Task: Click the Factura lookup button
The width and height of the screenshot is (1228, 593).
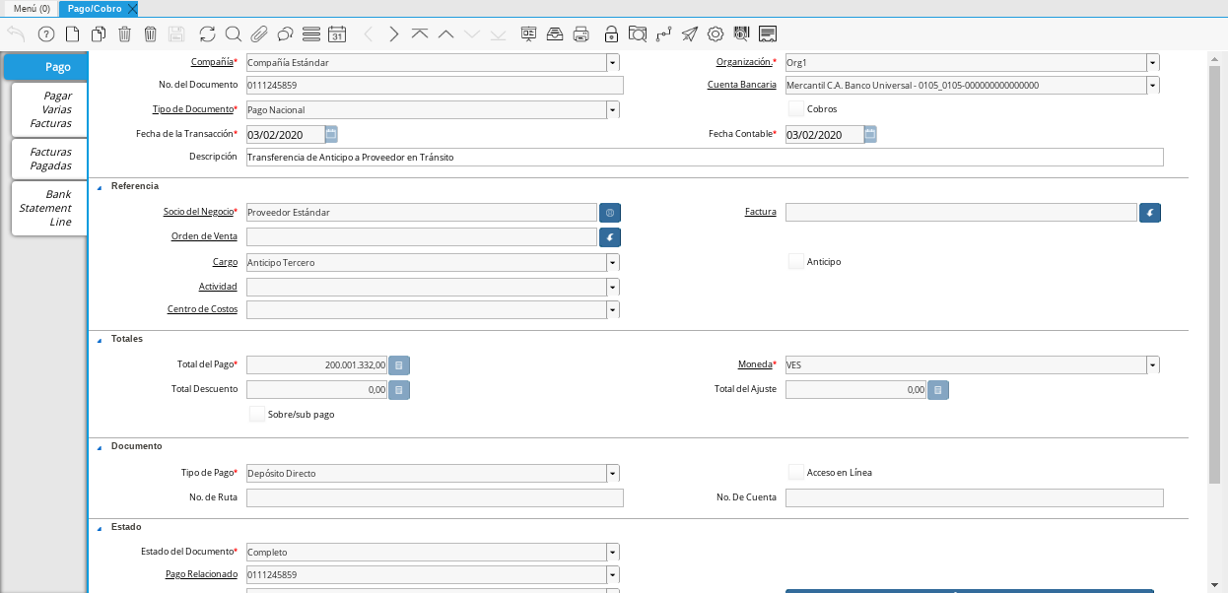Action: tap(1149, 213)
